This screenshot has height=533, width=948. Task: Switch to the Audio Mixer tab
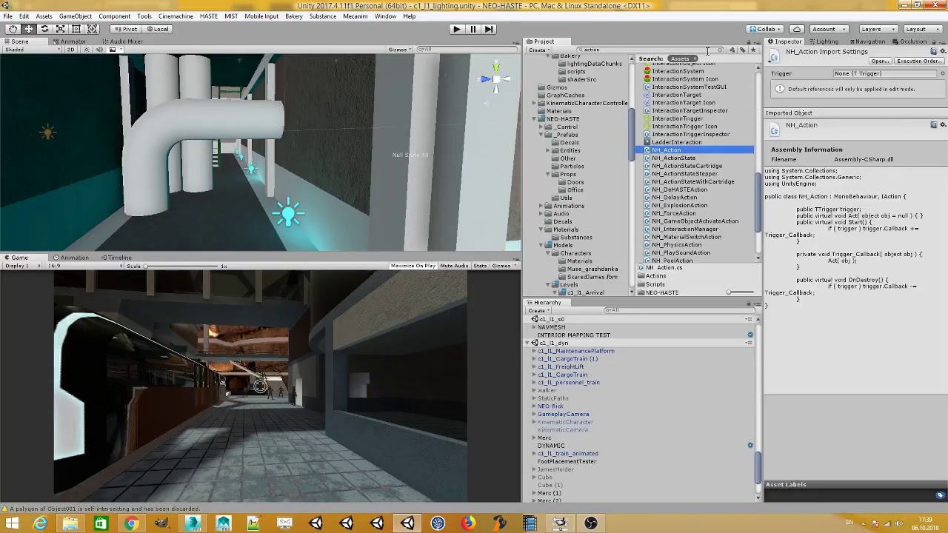pyautogui.click(x=122, y=41)
